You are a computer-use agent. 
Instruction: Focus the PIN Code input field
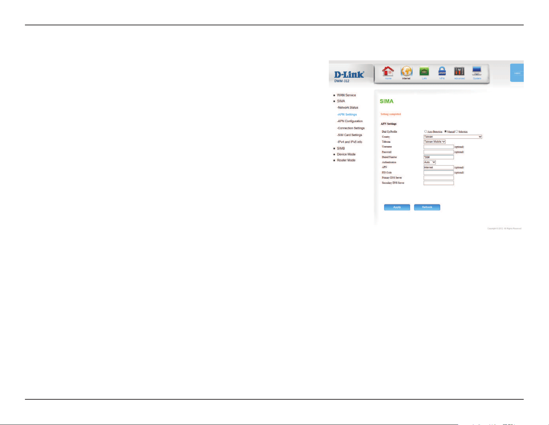point(439,172)
